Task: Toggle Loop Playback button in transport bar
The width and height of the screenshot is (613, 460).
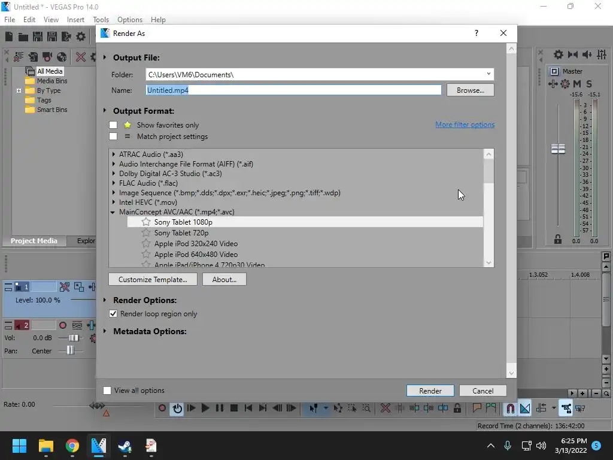Action: click(x=177, y=408)
